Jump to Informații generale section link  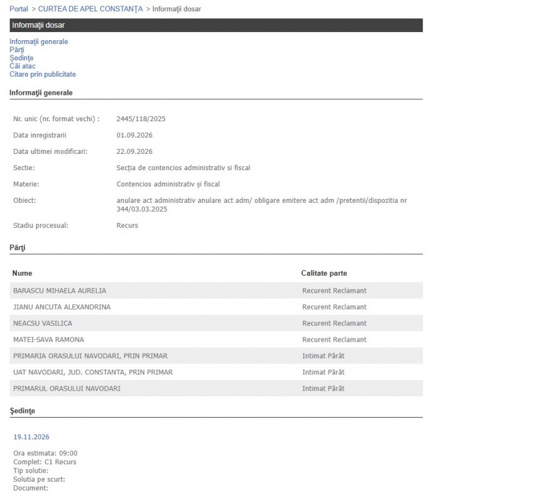[39, 41]
